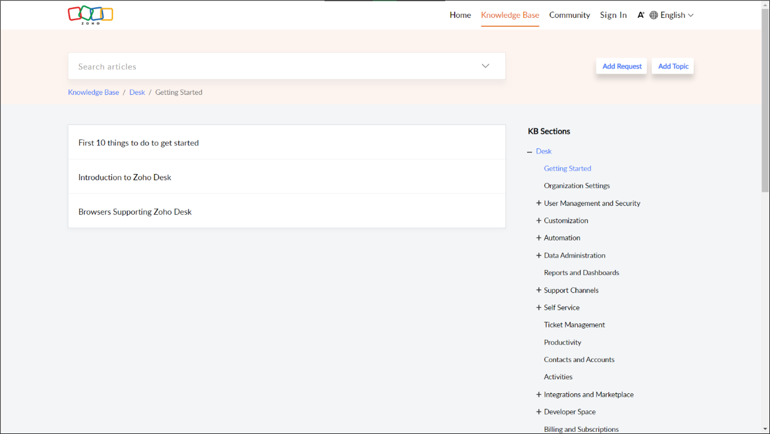Collapse the Desk section
The height and width of the screenshot is (434, 770).
(x=530, y=152)
